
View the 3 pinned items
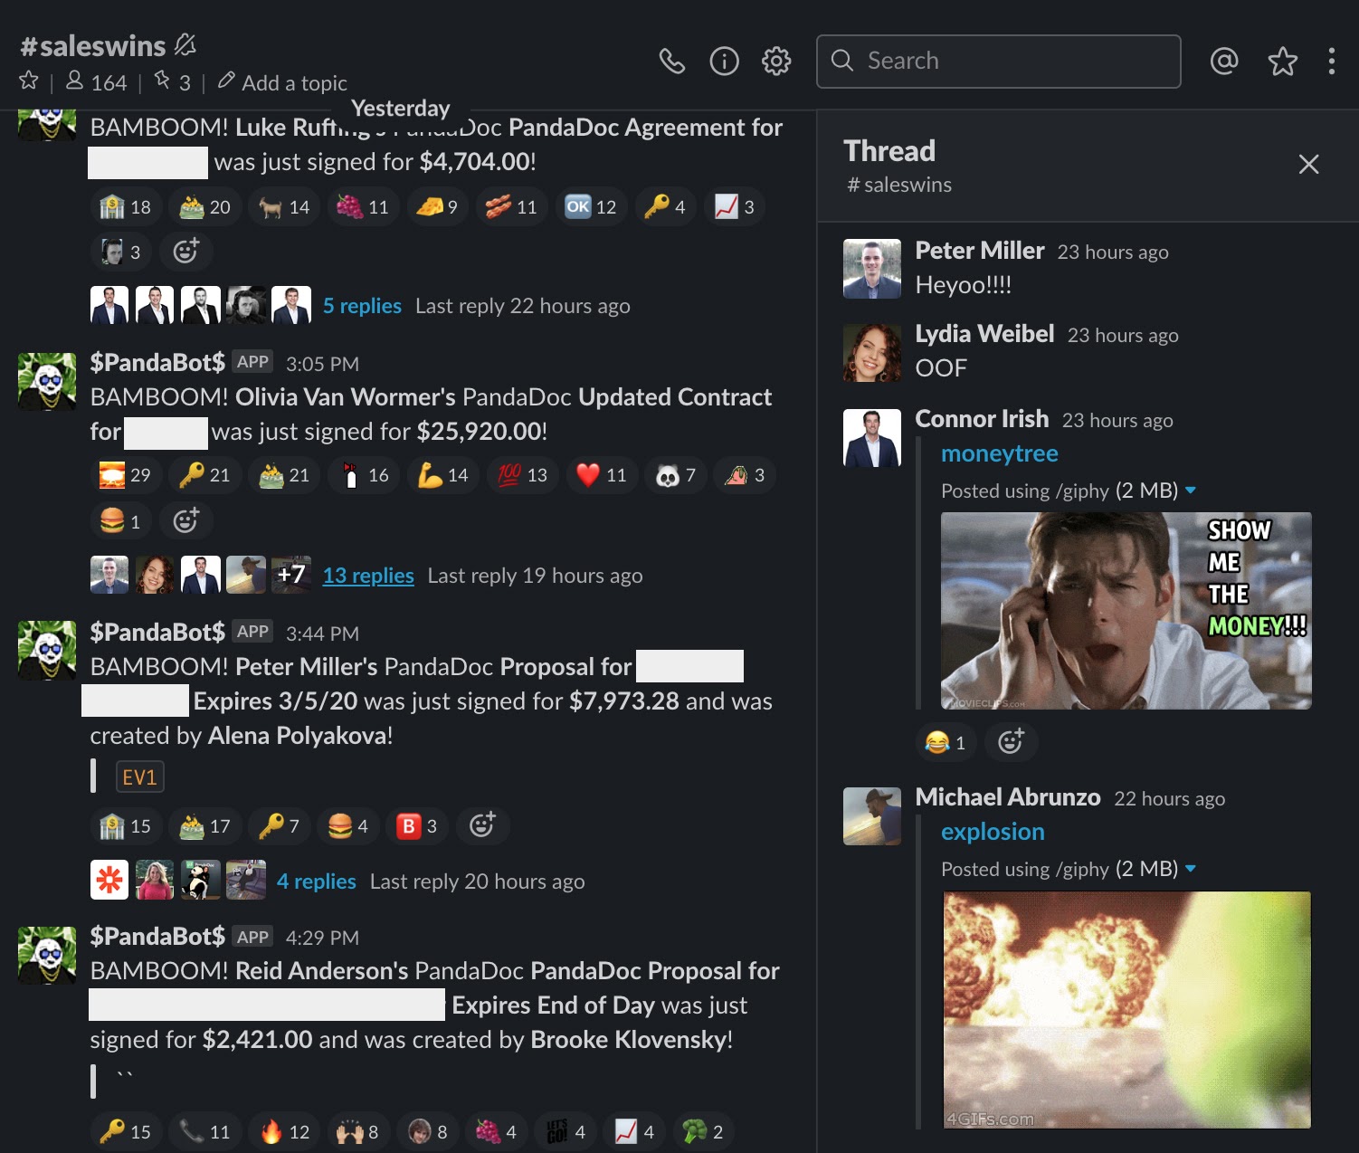click(172, 82)
